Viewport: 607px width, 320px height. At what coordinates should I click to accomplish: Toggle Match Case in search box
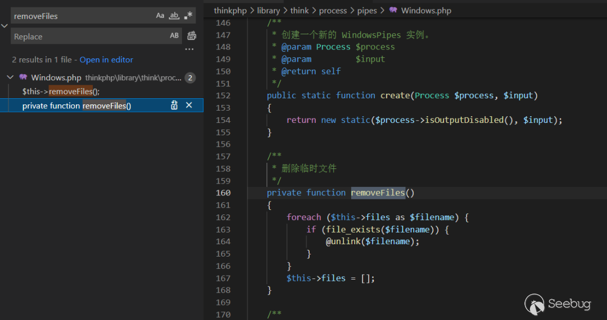click(160, 16)
